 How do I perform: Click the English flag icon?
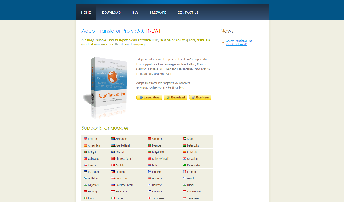click(85, 138)
